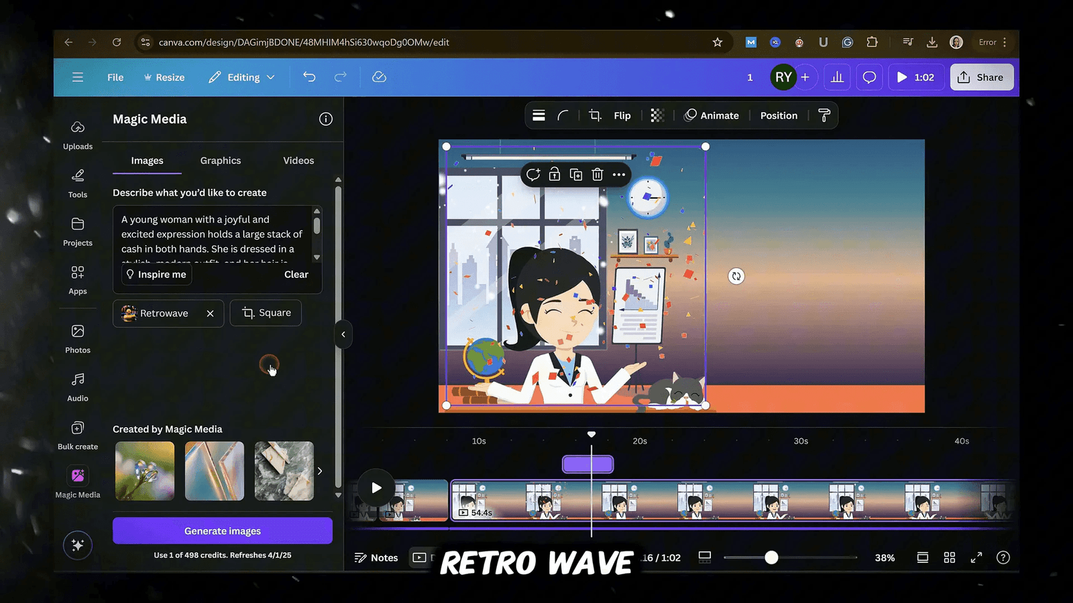Screen dimensions: 1073x603
Task: Click the Generate images button
Action: click(223, 531)
